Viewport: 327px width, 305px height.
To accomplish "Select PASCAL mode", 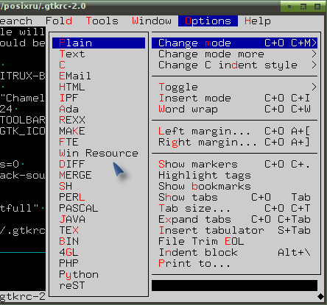I will tap(99, 208).
